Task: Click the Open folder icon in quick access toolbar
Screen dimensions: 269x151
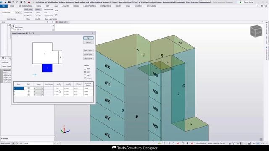Action: pyautogui.click(x=5, y=2)
